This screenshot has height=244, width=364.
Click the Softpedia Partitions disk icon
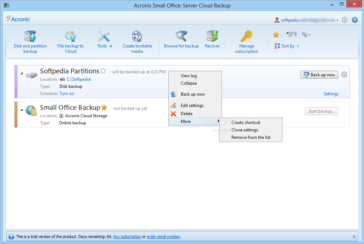(x=31, y=75)
